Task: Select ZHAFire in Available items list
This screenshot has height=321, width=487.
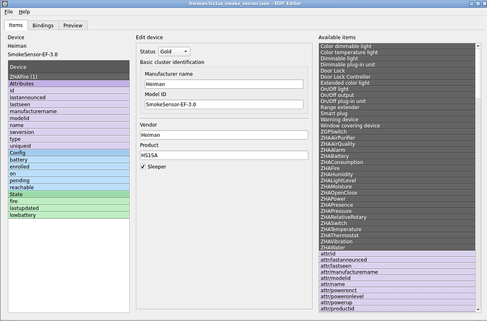Action: pyautogui.click(x=397, y=169)
